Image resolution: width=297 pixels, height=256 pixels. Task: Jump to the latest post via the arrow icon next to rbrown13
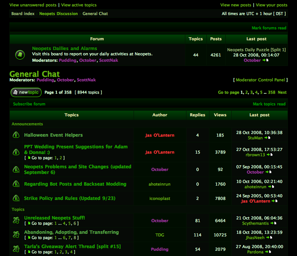pos(269,155)
